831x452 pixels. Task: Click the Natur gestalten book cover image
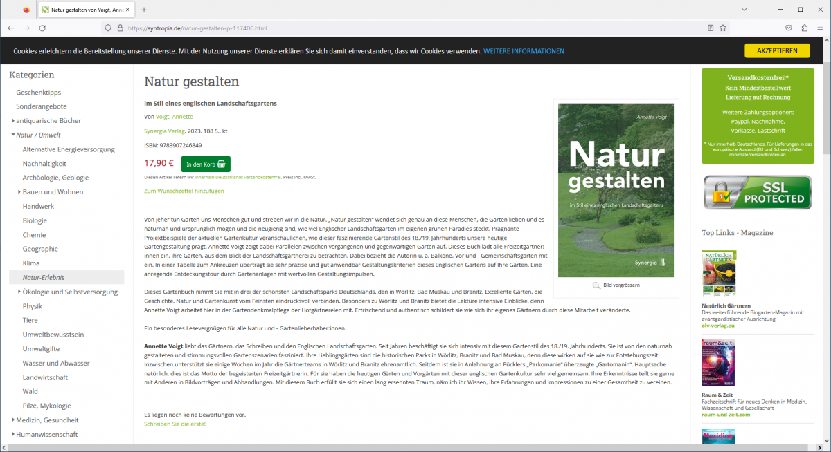[x=616, y=190]
